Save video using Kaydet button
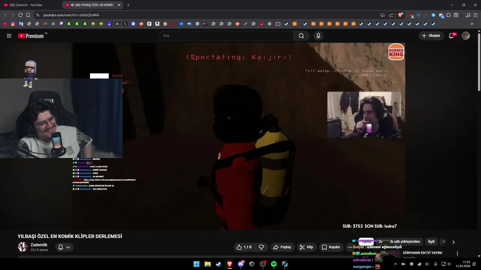The width and height of the screenshot is (481, 270). [331, 247]
